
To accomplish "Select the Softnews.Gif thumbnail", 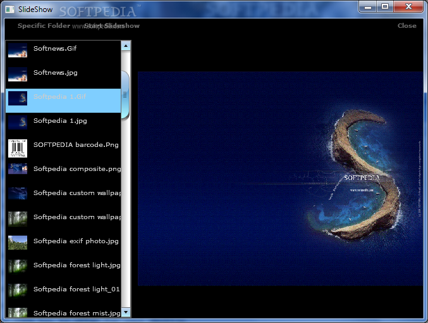I will (x=18, y=50).
